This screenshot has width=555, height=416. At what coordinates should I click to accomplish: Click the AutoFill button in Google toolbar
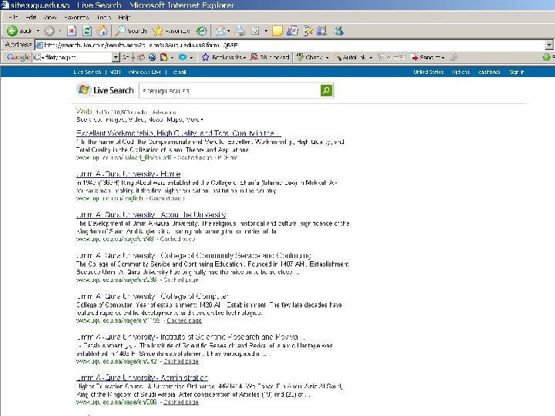tap(392, 57)
